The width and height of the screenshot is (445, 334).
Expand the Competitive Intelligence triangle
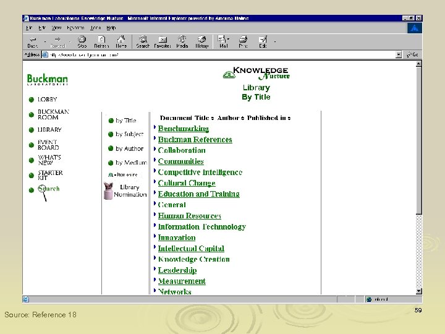click(155, 171)
